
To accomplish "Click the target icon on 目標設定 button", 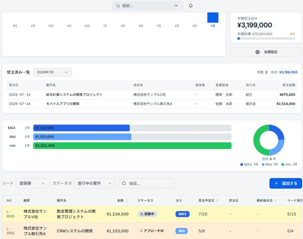I will pyautogui.click(x=258, y=52).
